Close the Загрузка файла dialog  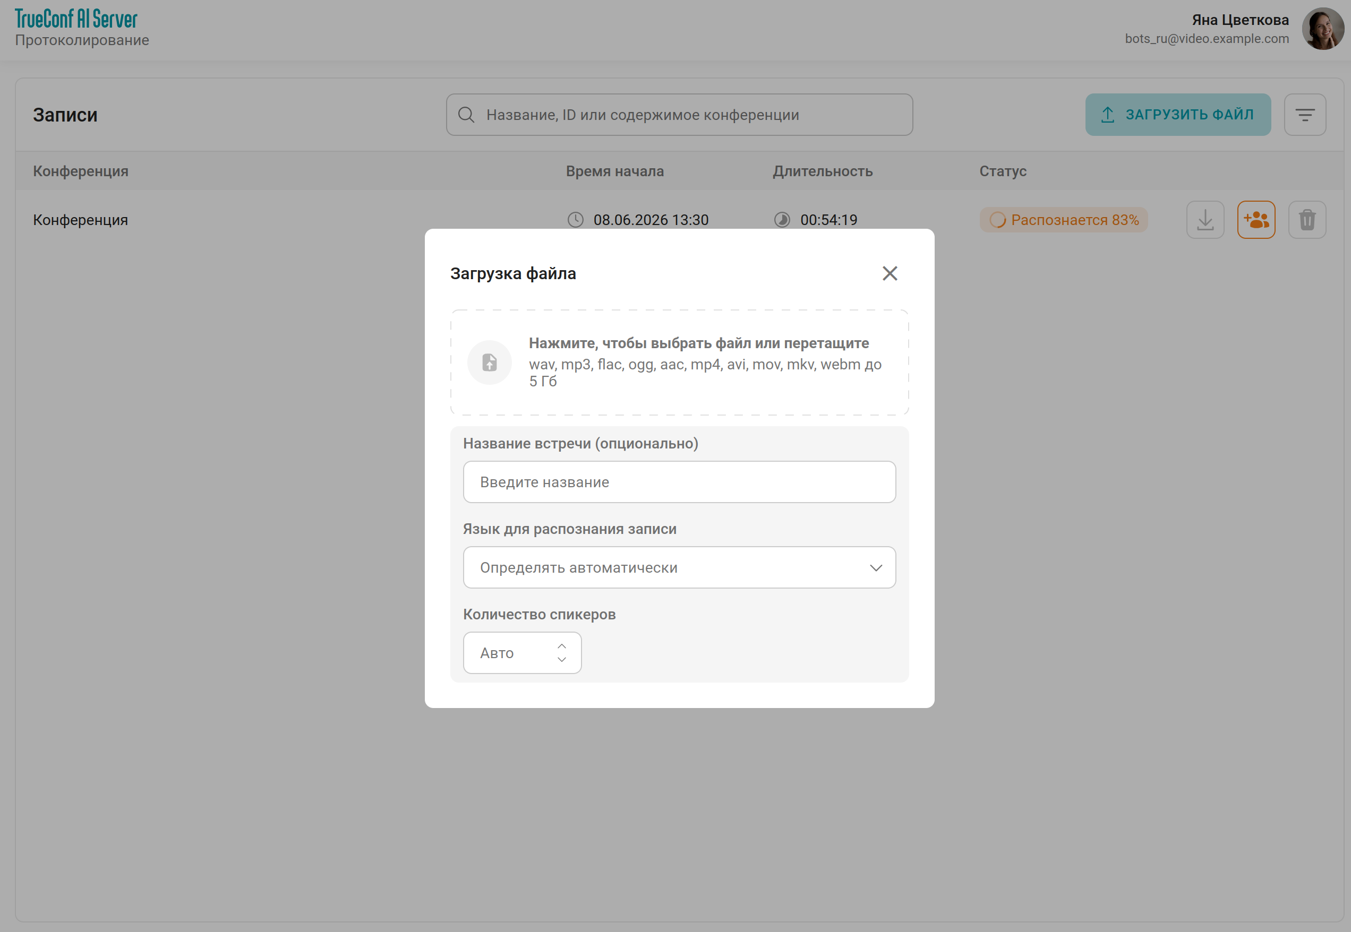coord(890,273)
